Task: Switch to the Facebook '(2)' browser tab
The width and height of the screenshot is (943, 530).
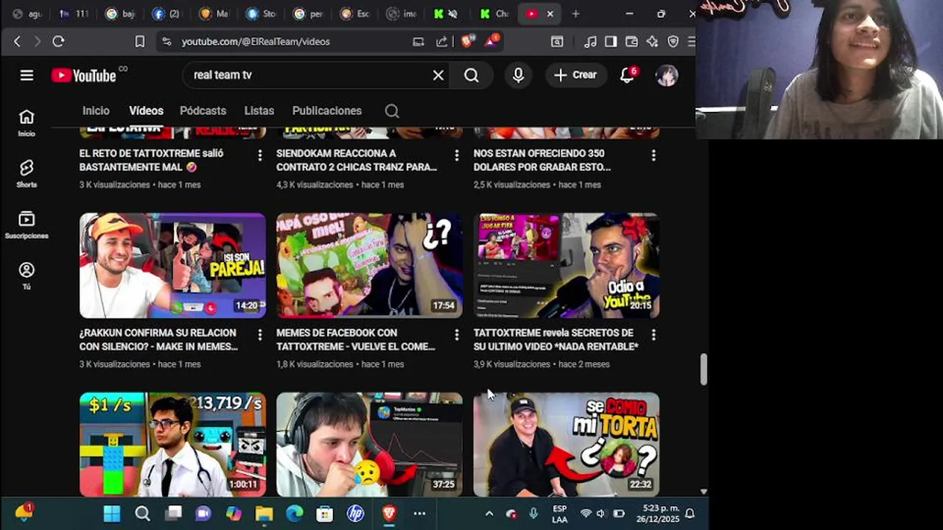Action: [166, 13]
